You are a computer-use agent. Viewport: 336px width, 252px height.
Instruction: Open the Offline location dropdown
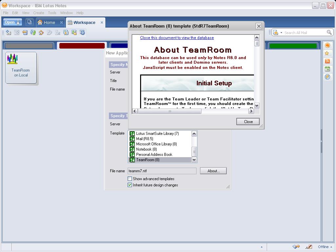[325, 247]
